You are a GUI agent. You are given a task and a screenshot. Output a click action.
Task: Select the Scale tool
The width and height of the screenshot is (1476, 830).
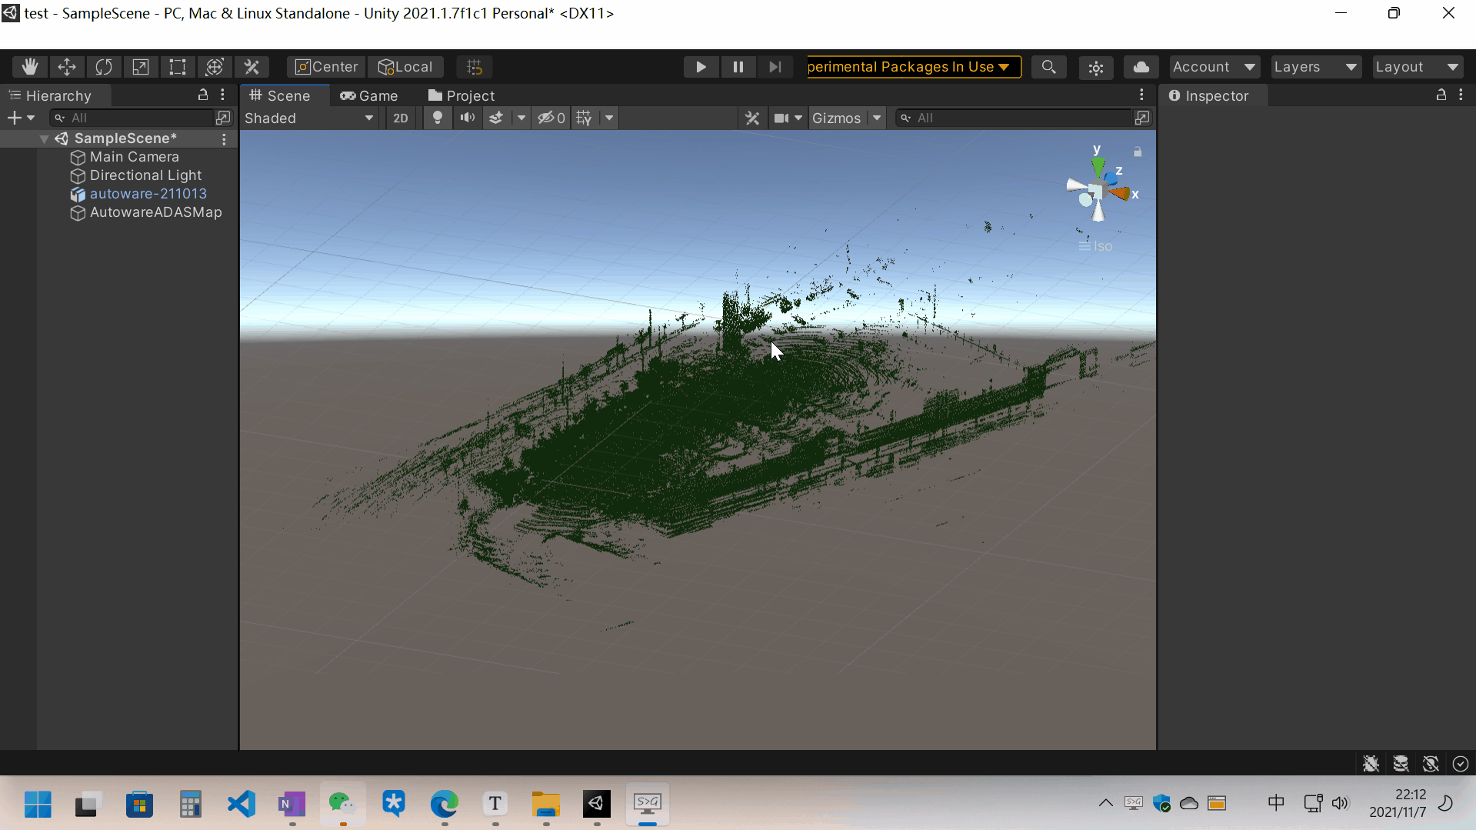141,67
